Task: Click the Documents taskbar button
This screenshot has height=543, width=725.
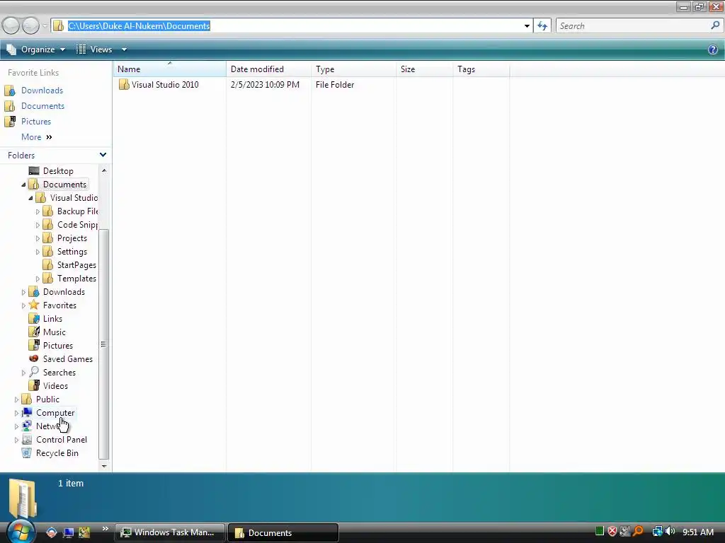Action: click(283, 532)
